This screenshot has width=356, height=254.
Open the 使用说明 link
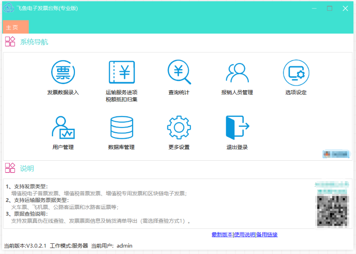tap(244, 234)
